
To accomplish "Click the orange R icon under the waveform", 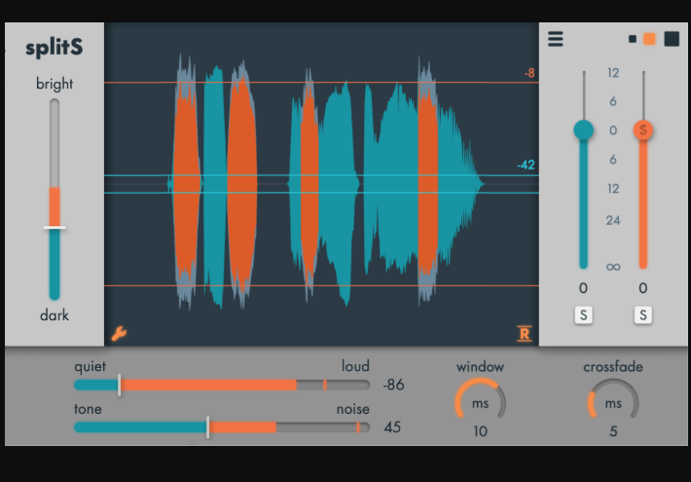I will pos(525,335).
